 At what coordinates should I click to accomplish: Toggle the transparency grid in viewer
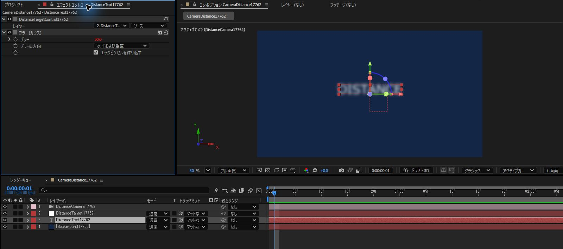tap(268, 171)
